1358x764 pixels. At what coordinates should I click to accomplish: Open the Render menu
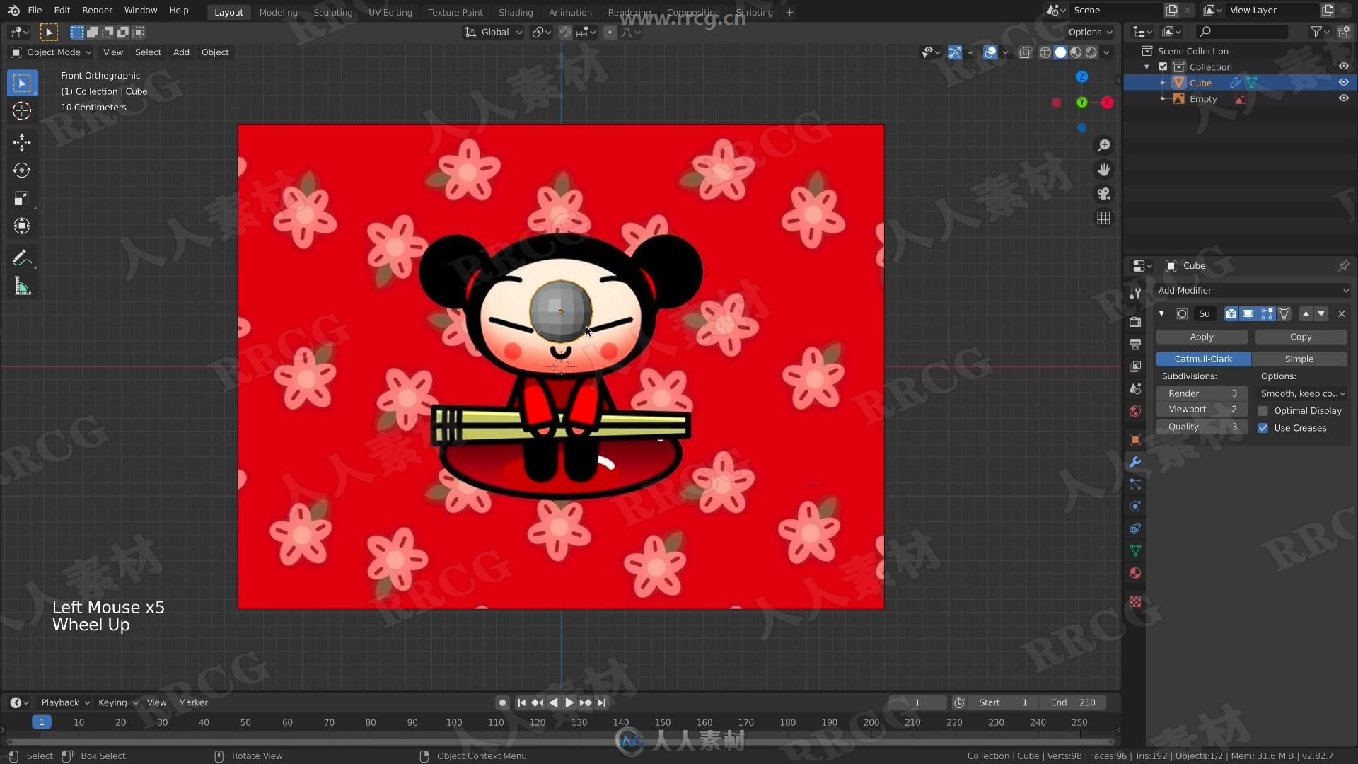click(97, 11)
